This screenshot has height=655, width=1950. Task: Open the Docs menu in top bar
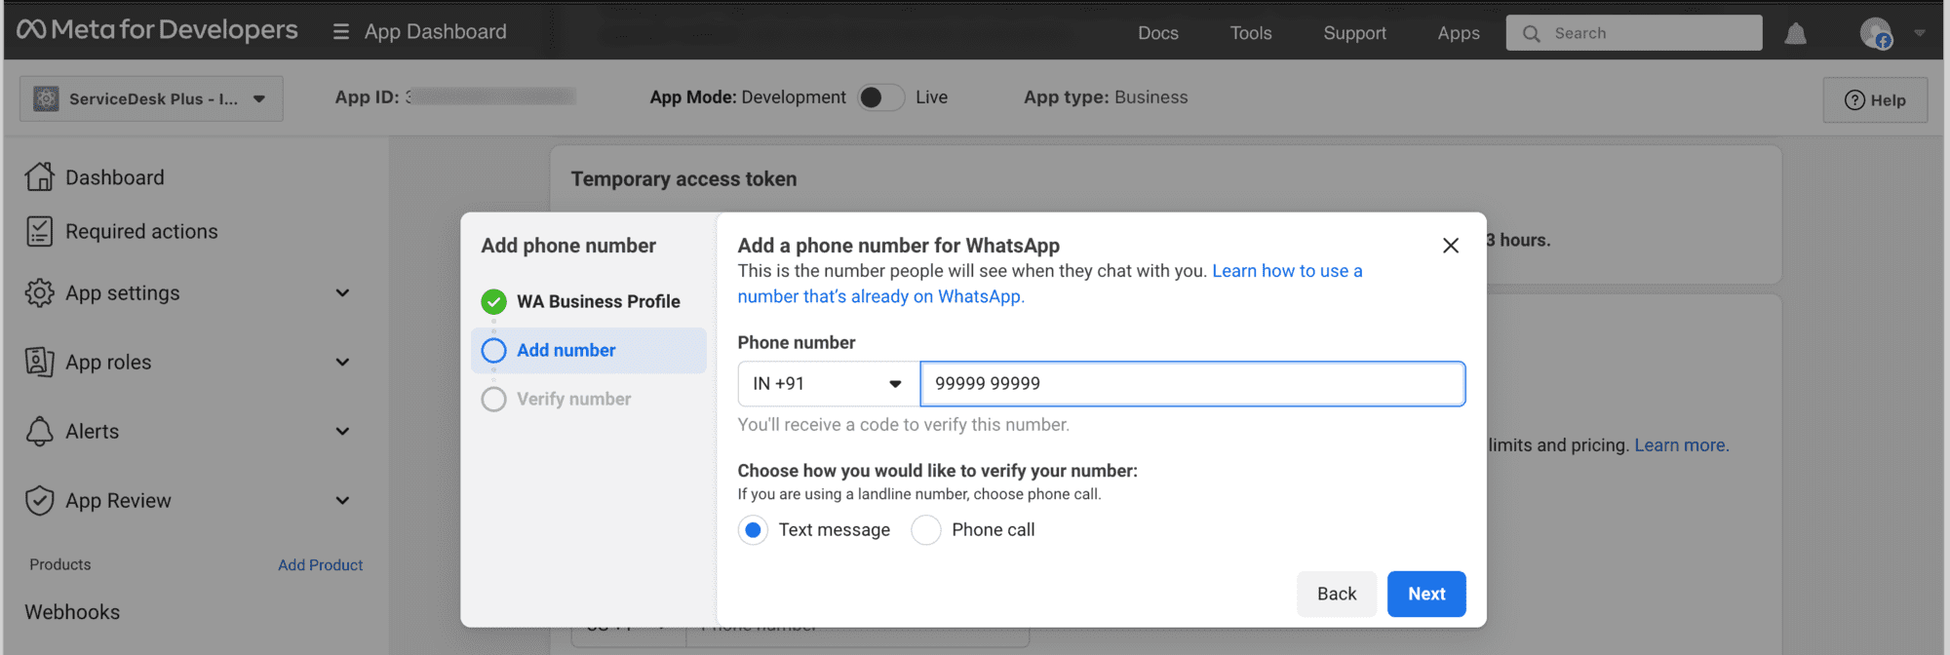[1157, 33]
